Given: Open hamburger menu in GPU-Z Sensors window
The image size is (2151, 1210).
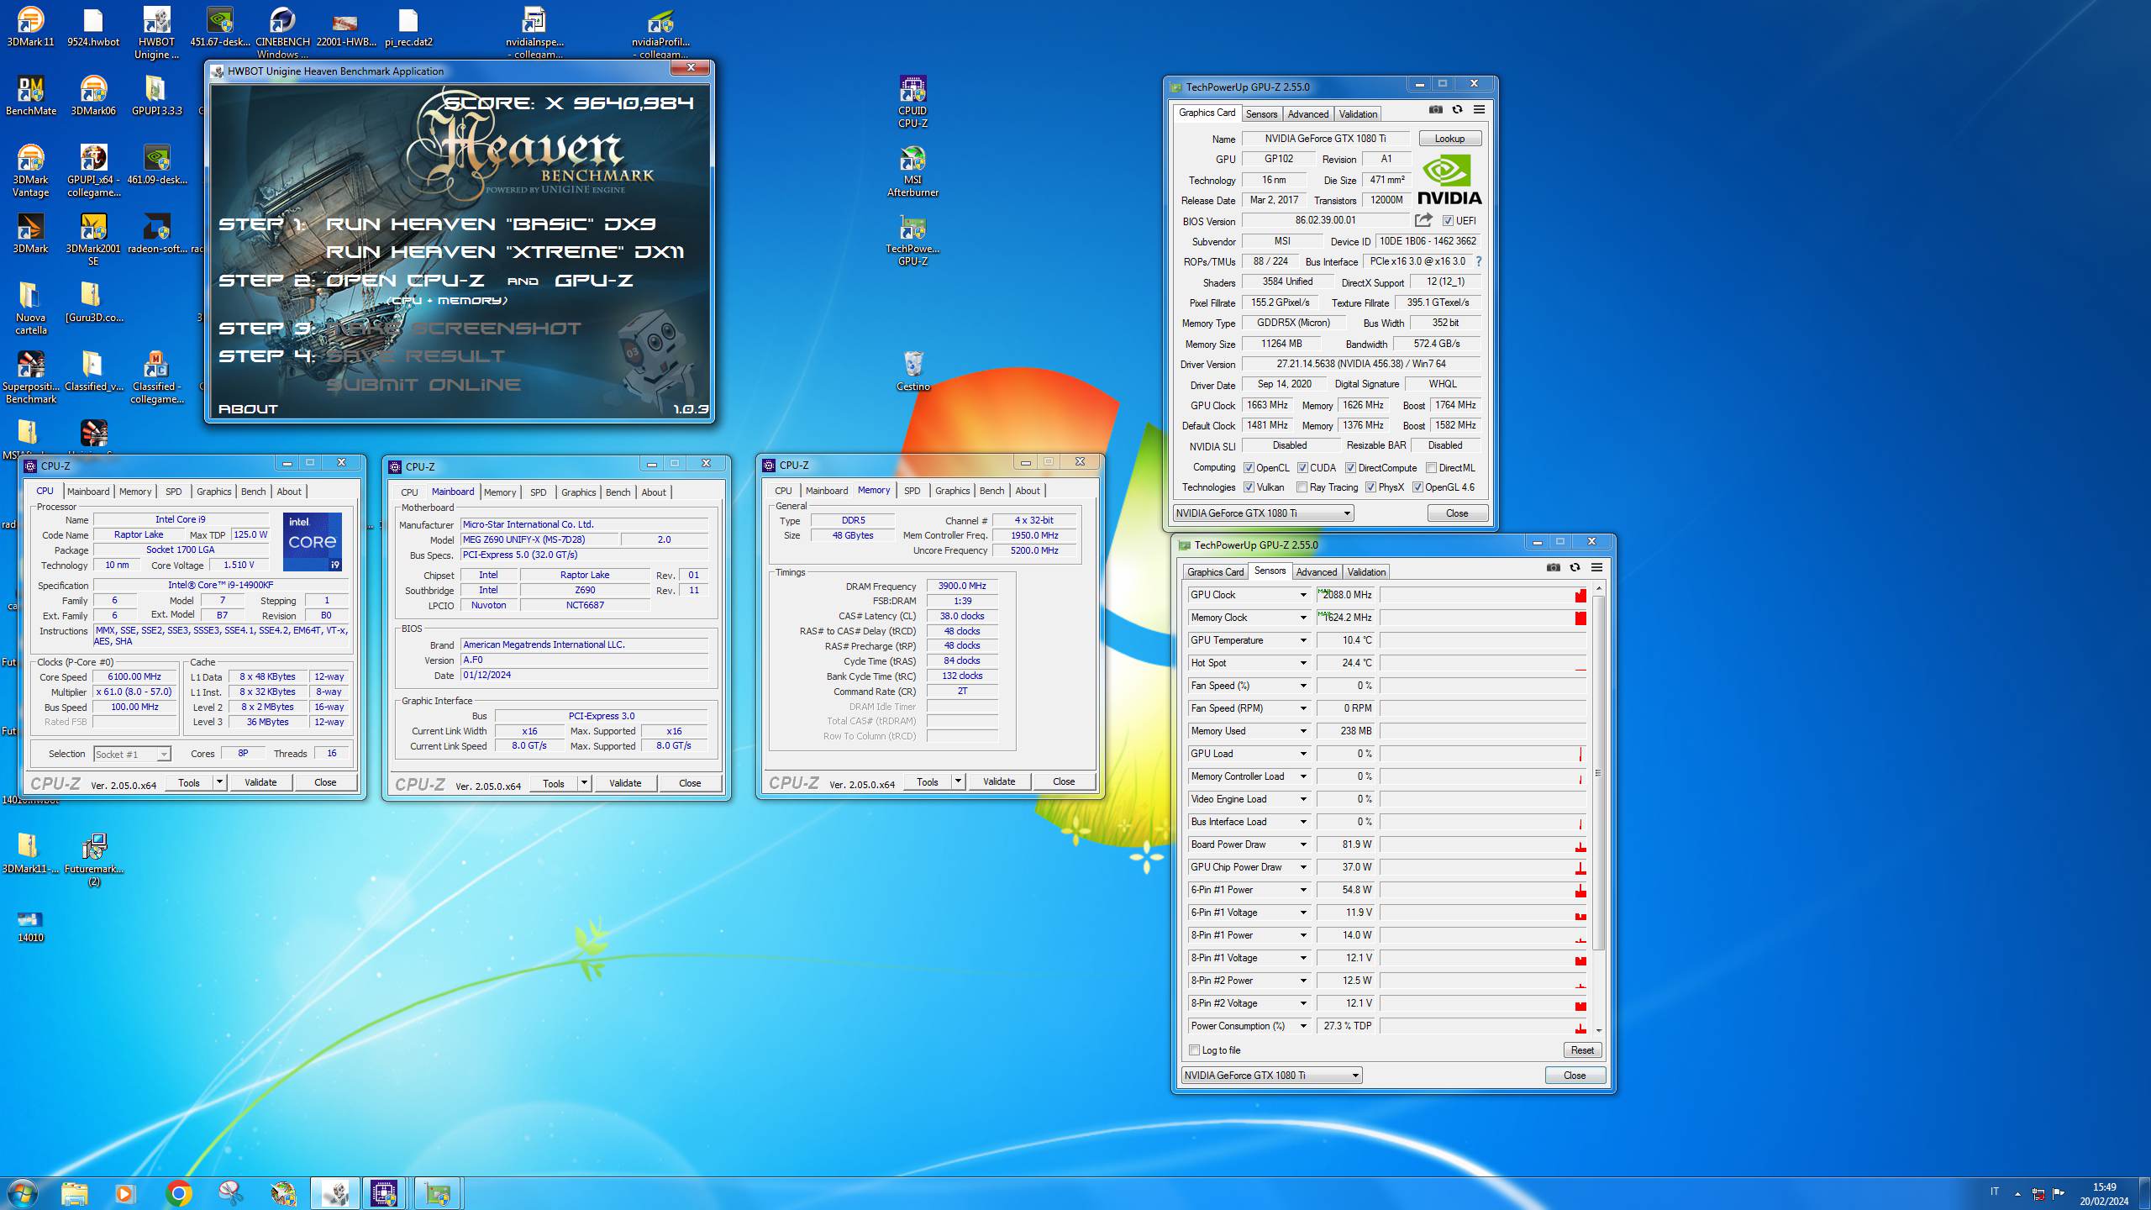Looking at the screenshot, I should 1596,568.
